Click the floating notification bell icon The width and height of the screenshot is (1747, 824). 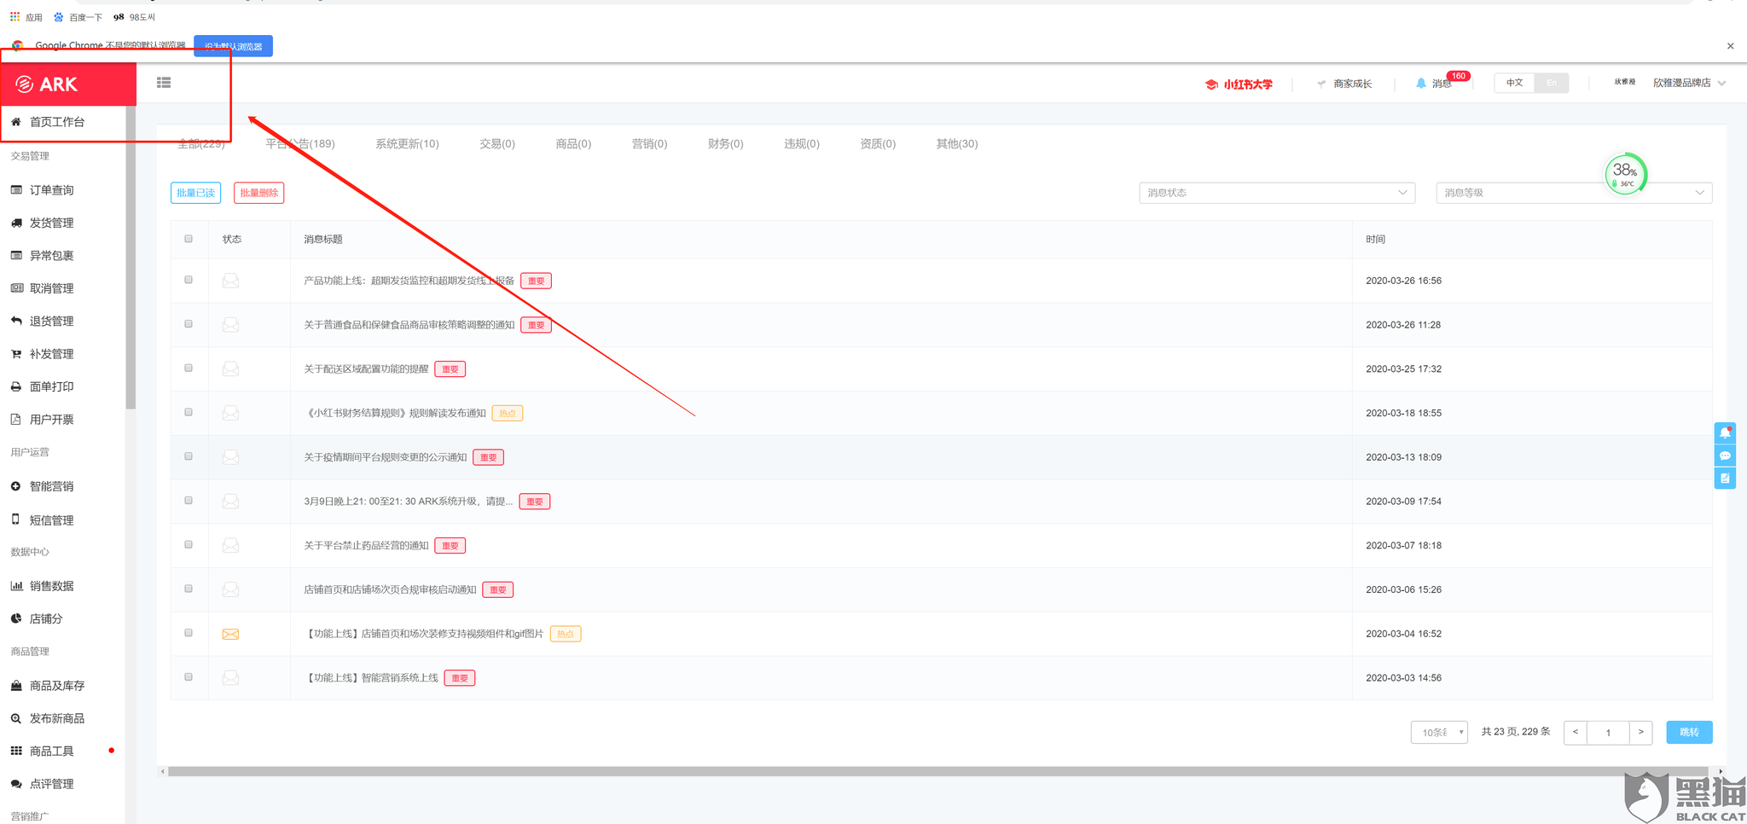pos(1725,432)
